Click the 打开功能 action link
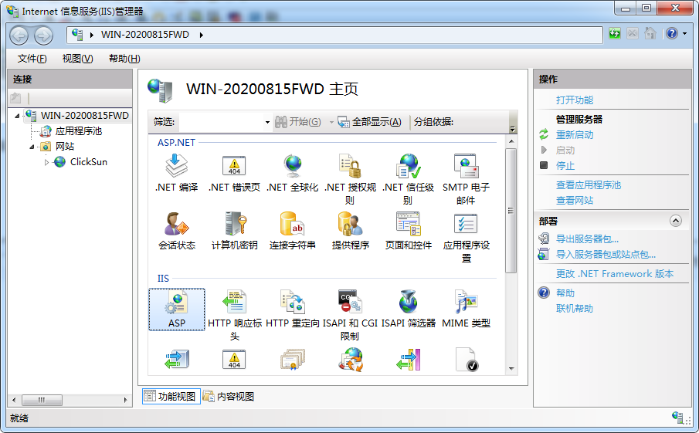Image resolution: width=699 pixels, height=433 pixels. [x=574, y=100]
